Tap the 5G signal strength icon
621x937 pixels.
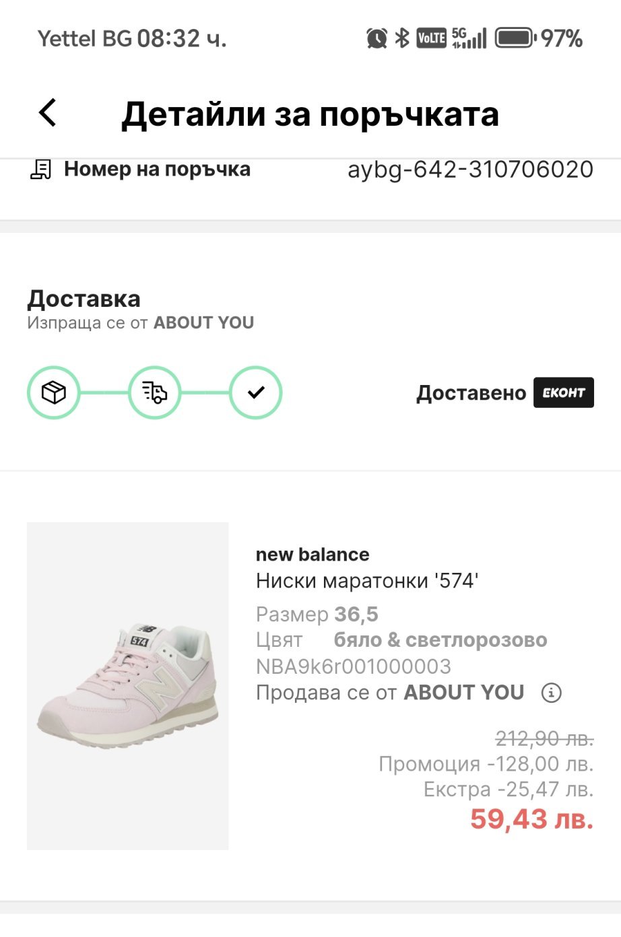tap(469, 38)
